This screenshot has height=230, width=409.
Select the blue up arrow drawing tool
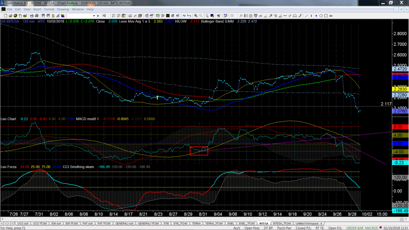pyautogui.click(x=316, y=16)
